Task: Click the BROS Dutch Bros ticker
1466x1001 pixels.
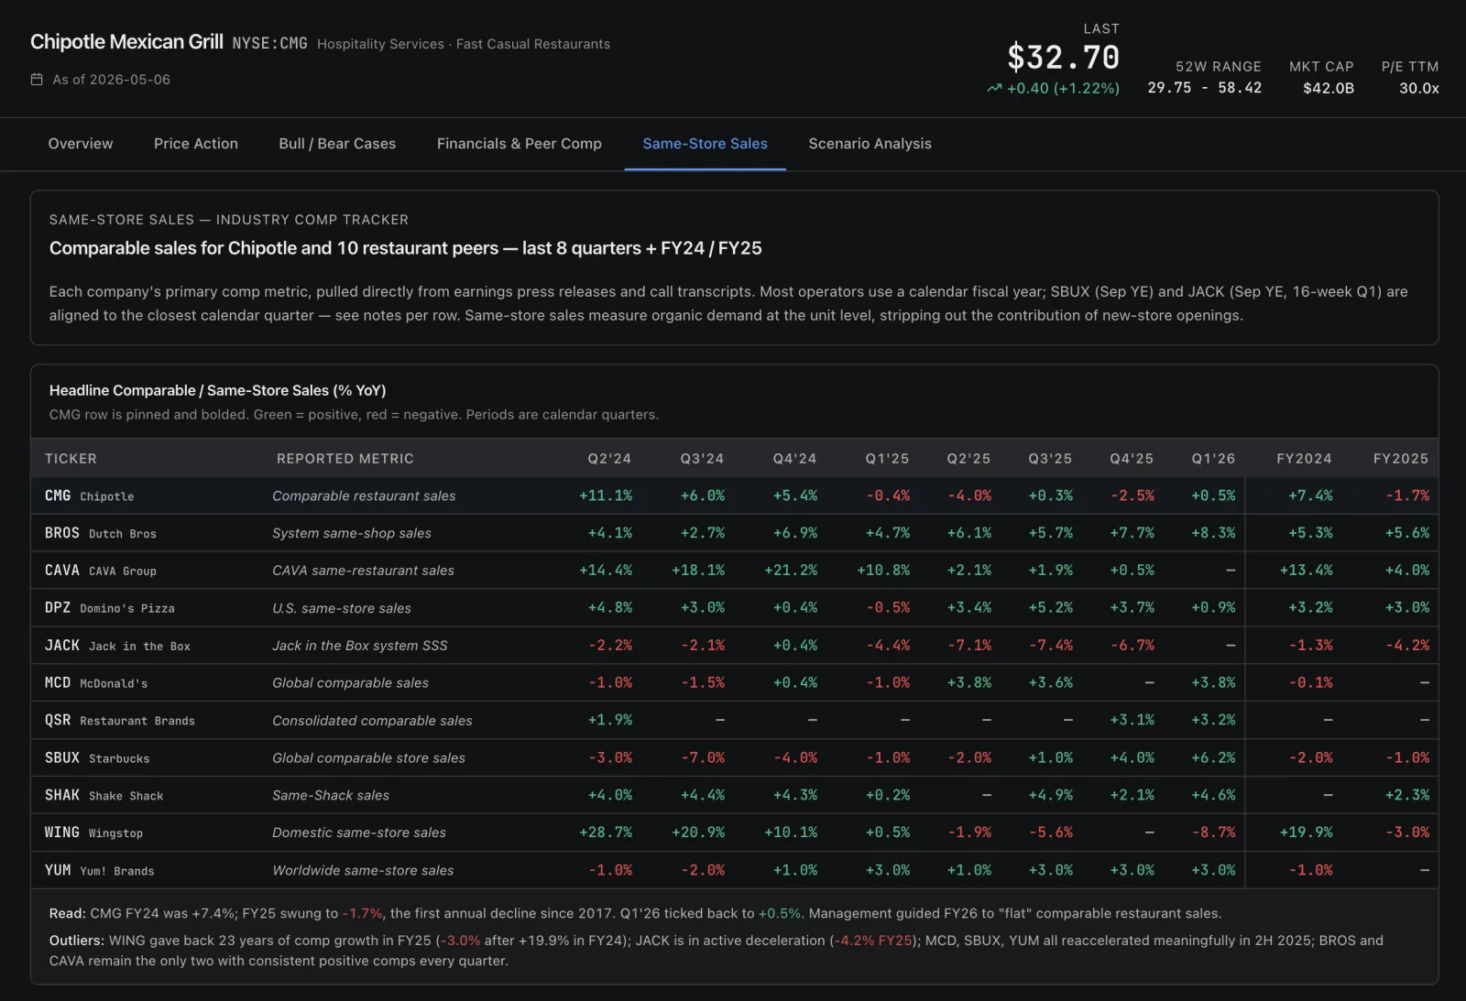Action: pyautogui.click(x=101, y=533)
